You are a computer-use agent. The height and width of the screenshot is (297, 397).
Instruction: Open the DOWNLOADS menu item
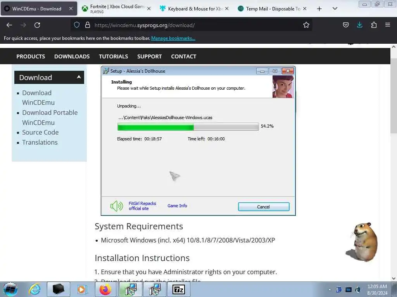pos(72,56)
